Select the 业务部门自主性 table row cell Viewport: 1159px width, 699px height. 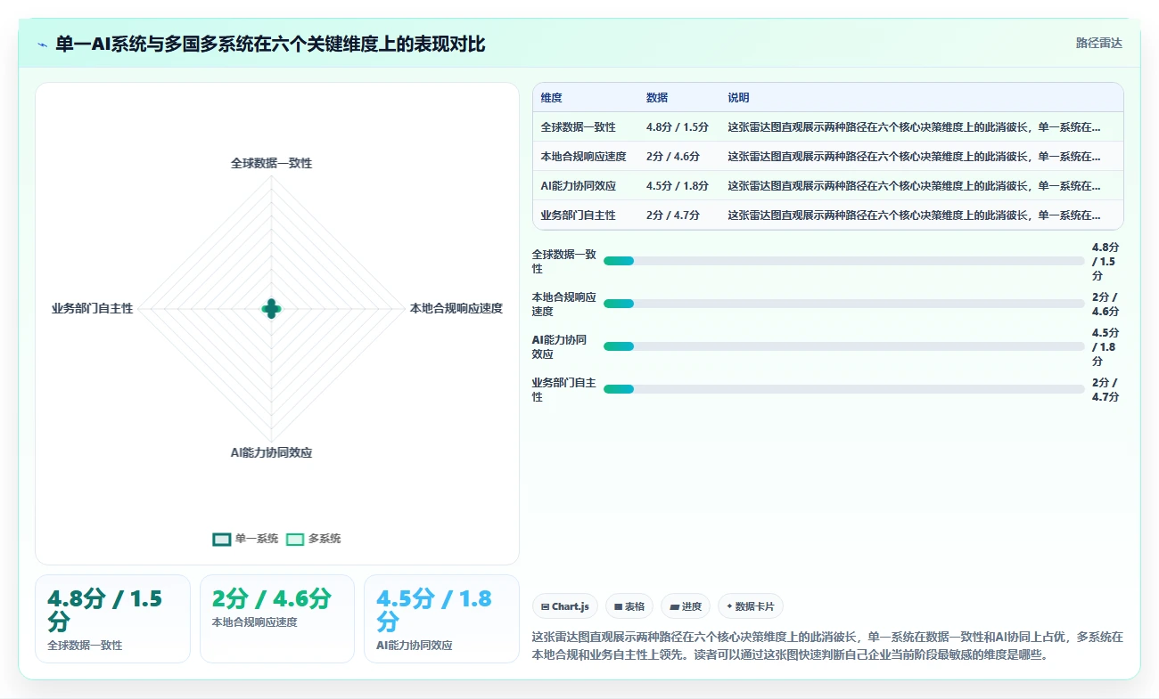[x=578, y=215]
